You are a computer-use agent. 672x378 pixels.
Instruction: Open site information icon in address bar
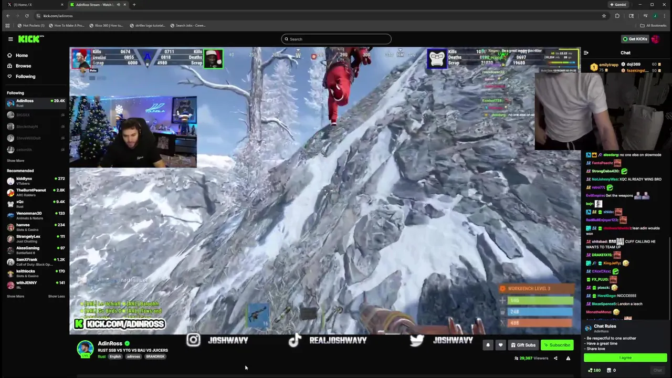[38, 16]
